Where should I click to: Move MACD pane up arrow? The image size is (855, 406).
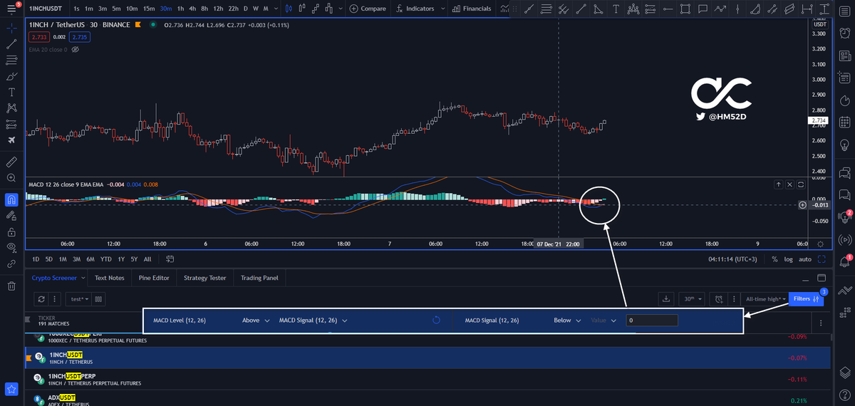[779, 184]
